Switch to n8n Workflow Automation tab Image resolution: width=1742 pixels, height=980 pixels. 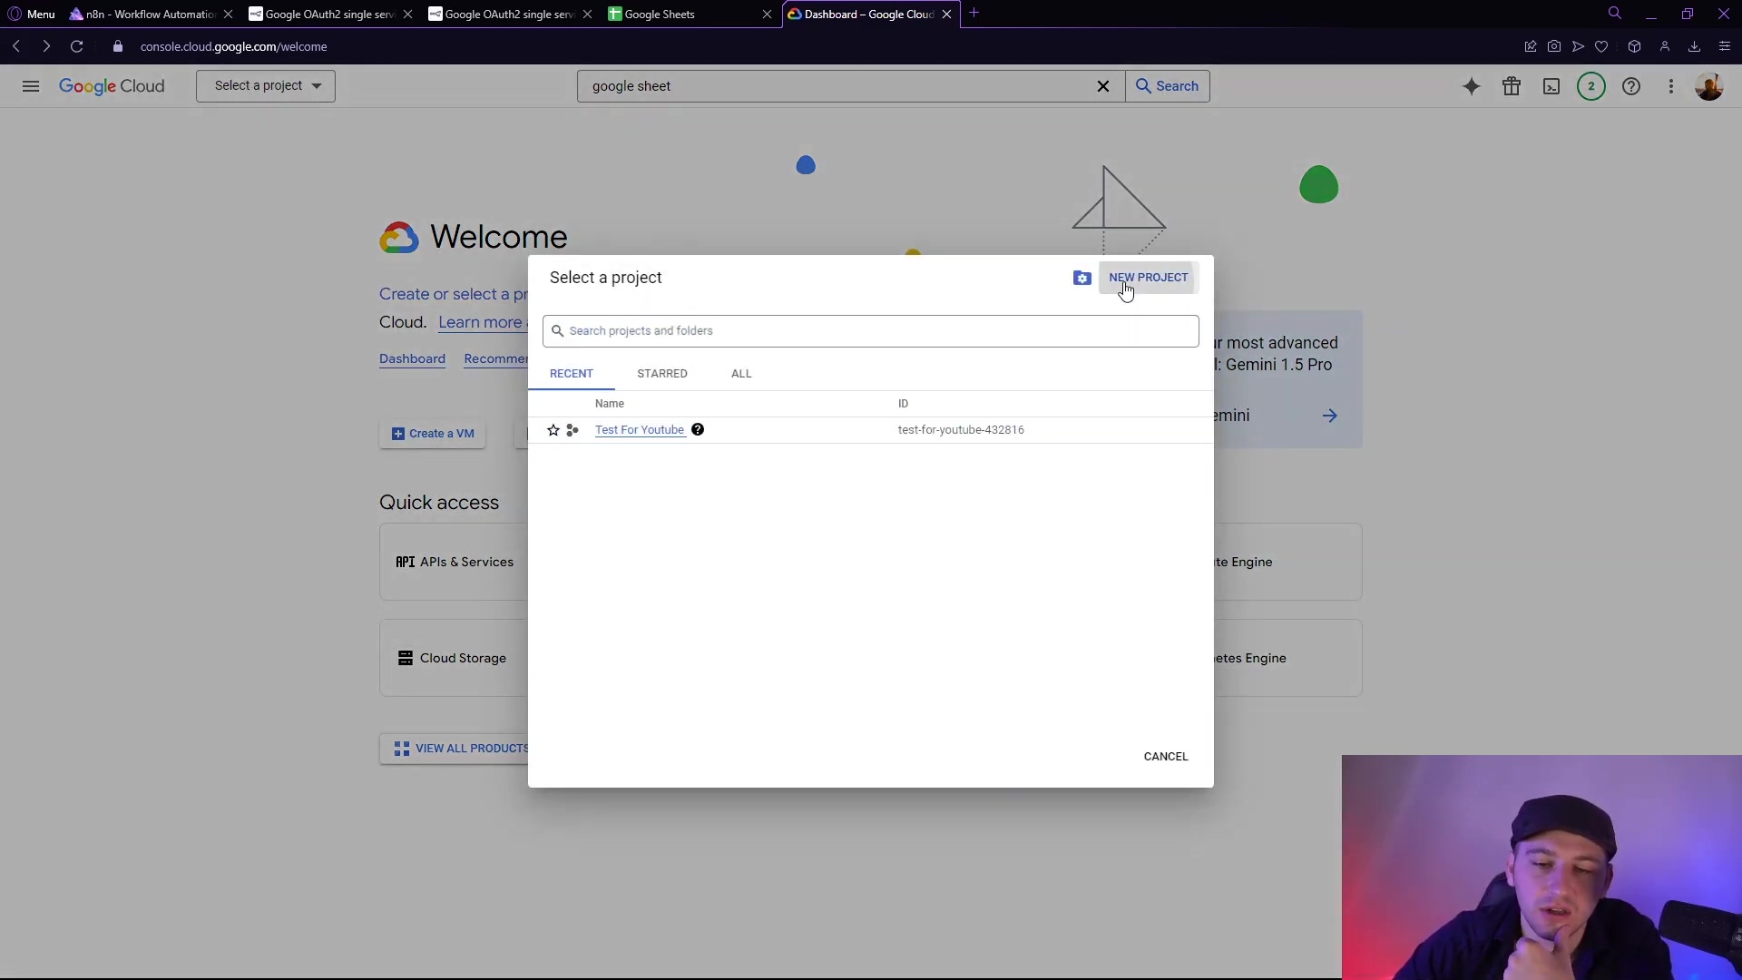point(150,14)
